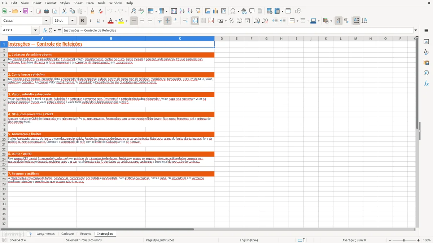Screen dimensions: 433x243
Task: Open the Conditional Formatting dropdown arrow
Action: click(331, 21)
